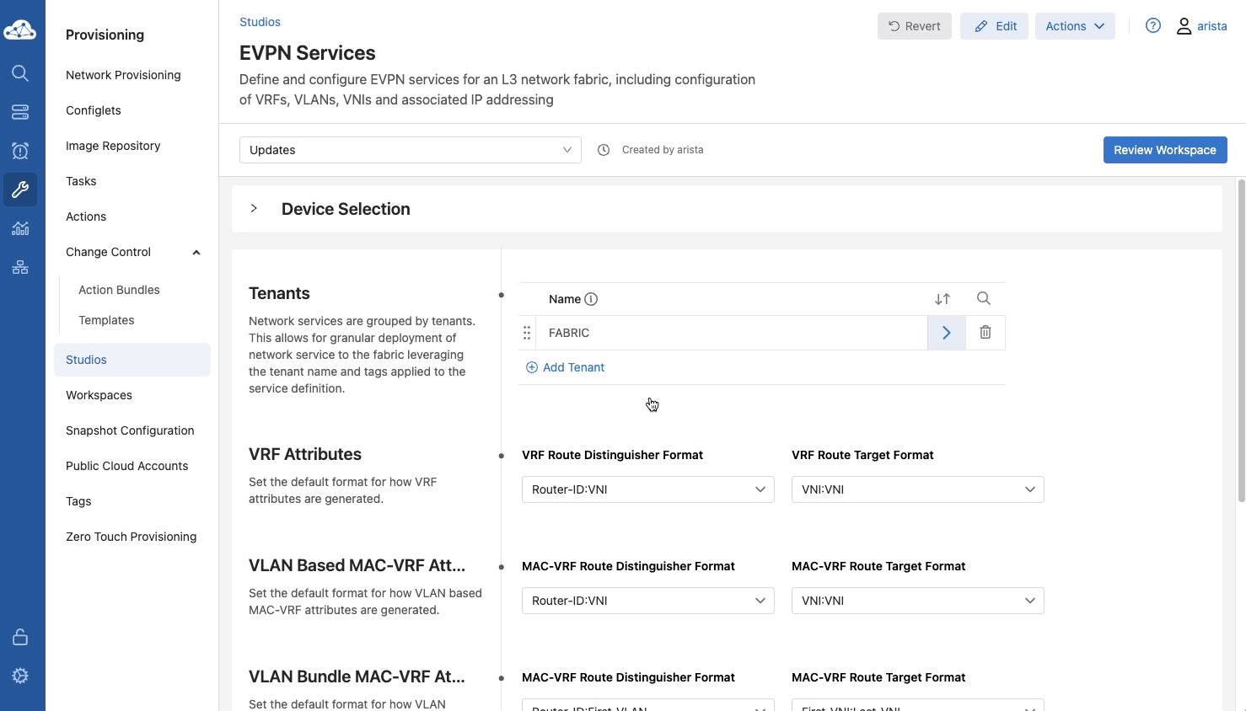Open the Topology icon in sidebar

(x=20, y=267)
